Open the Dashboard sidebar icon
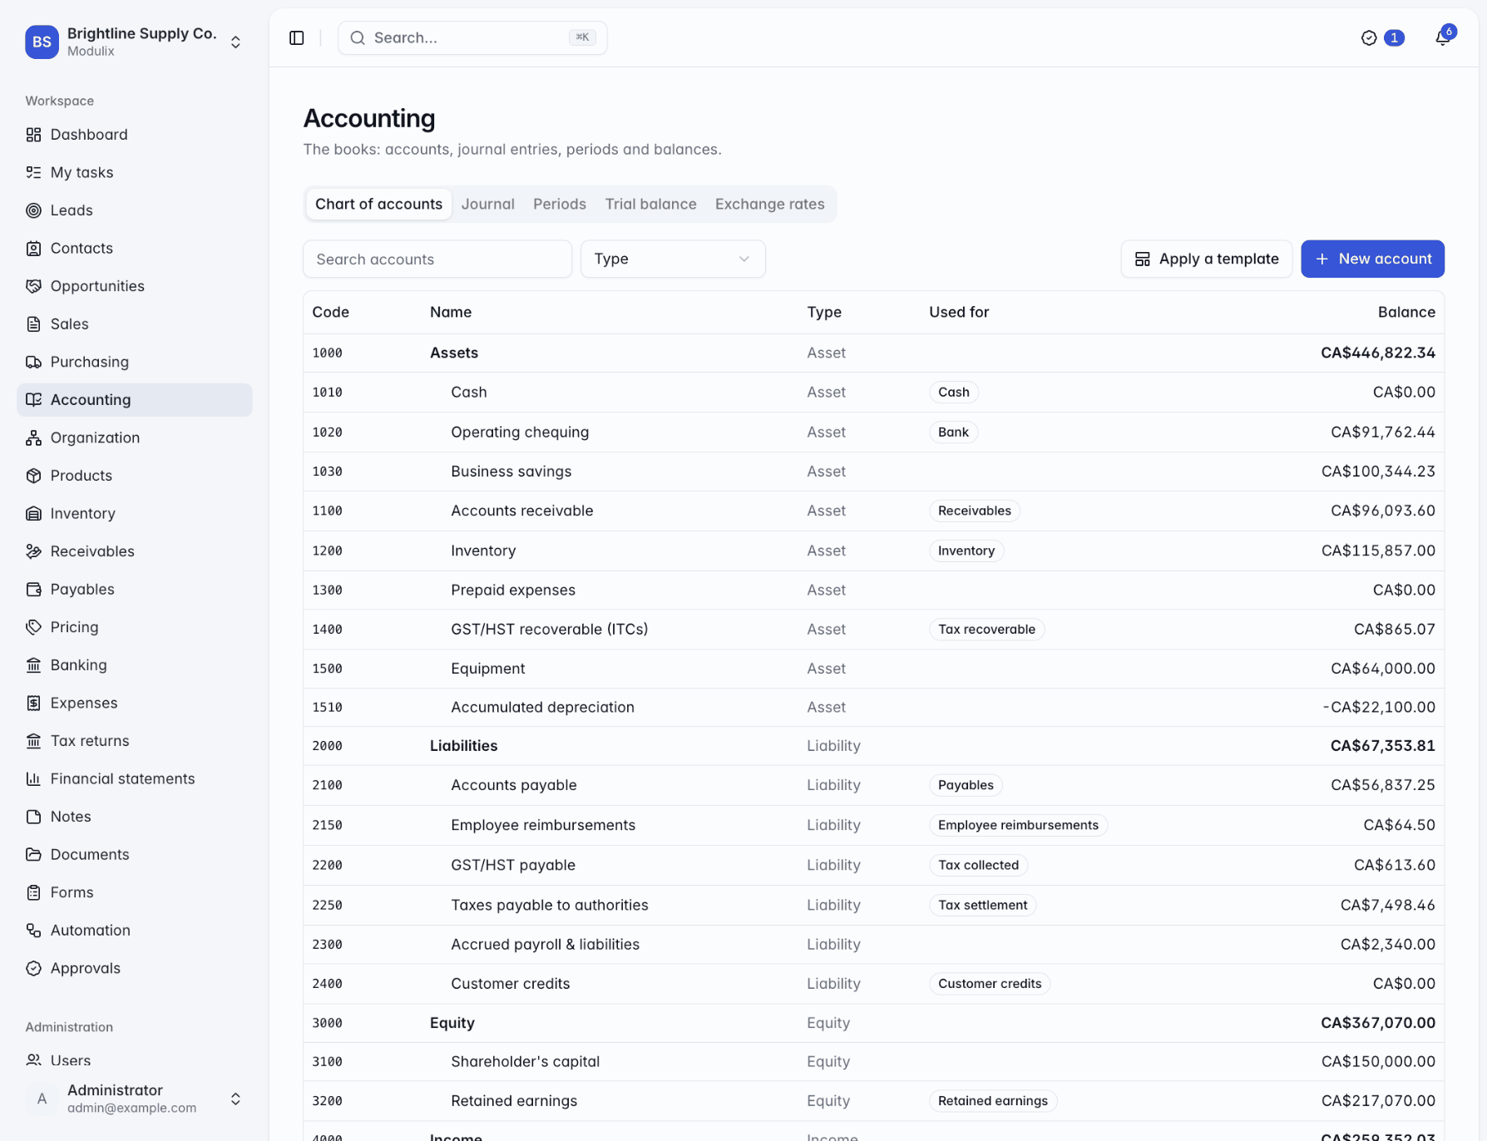 tap(33, 135)
